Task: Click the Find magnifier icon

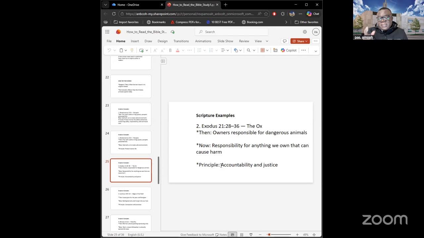Action: tap(248, 50)
